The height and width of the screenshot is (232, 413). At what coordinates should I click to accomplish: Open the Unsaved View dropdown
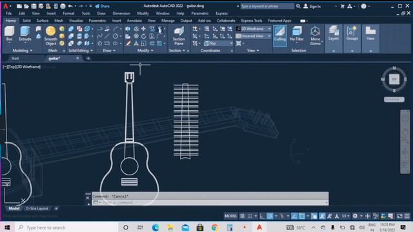click(x=254, y=36)
